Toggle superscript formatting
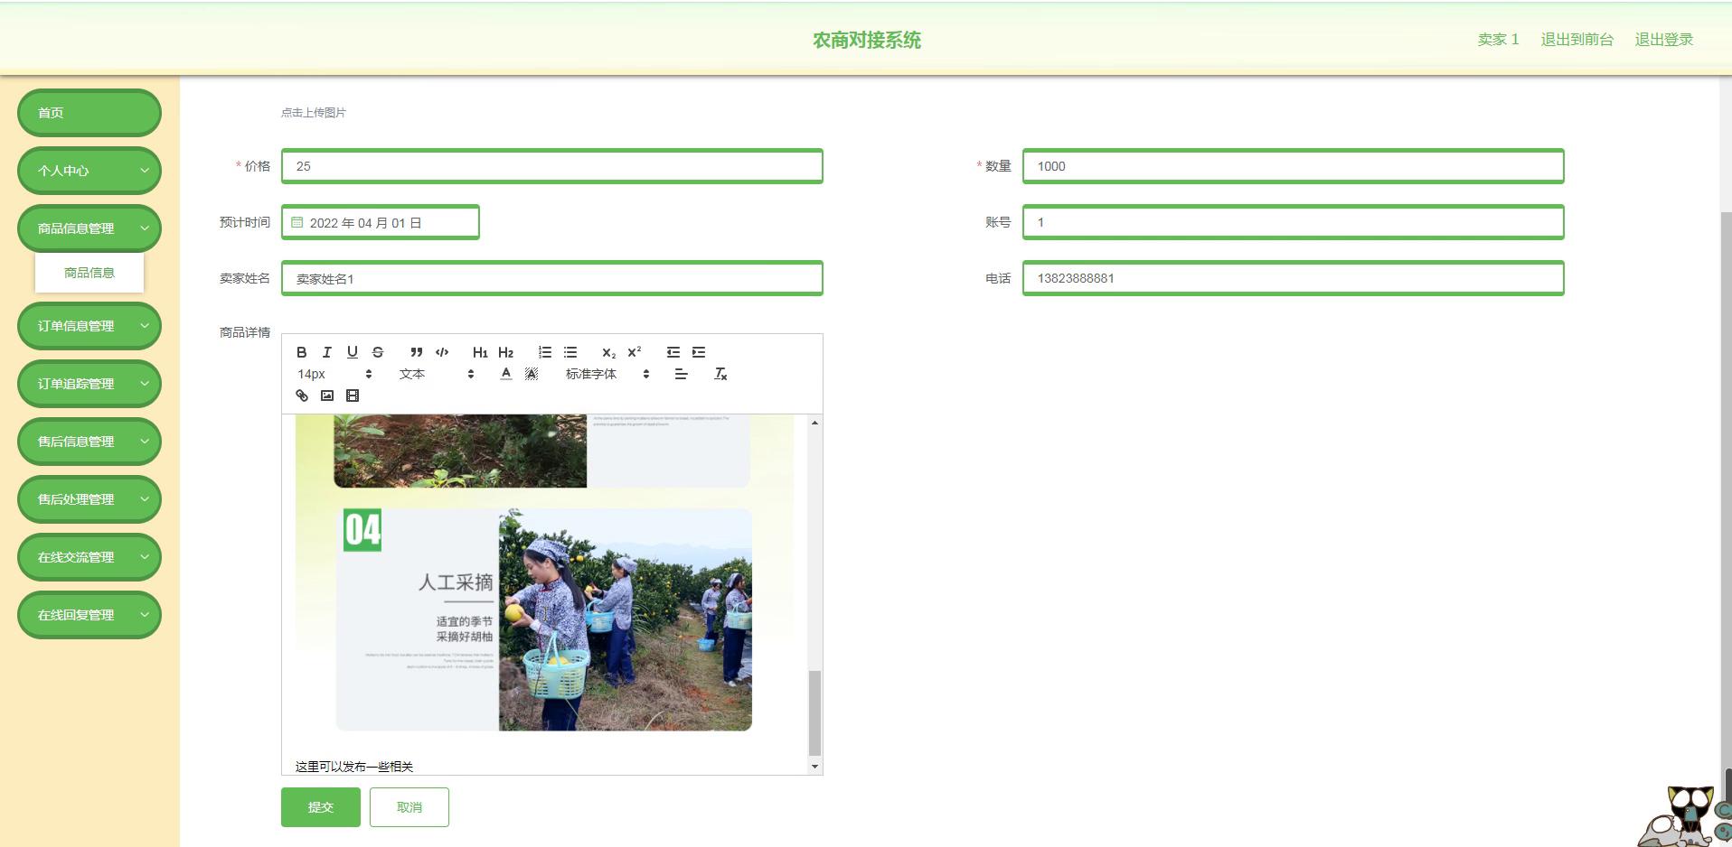The height and width of the screenshot is (847, 1732). (635, 352)
